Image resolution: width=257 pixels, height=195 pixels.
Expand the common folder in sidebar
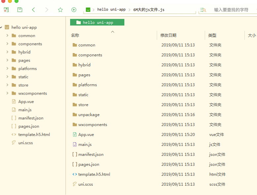coord(7,35)
